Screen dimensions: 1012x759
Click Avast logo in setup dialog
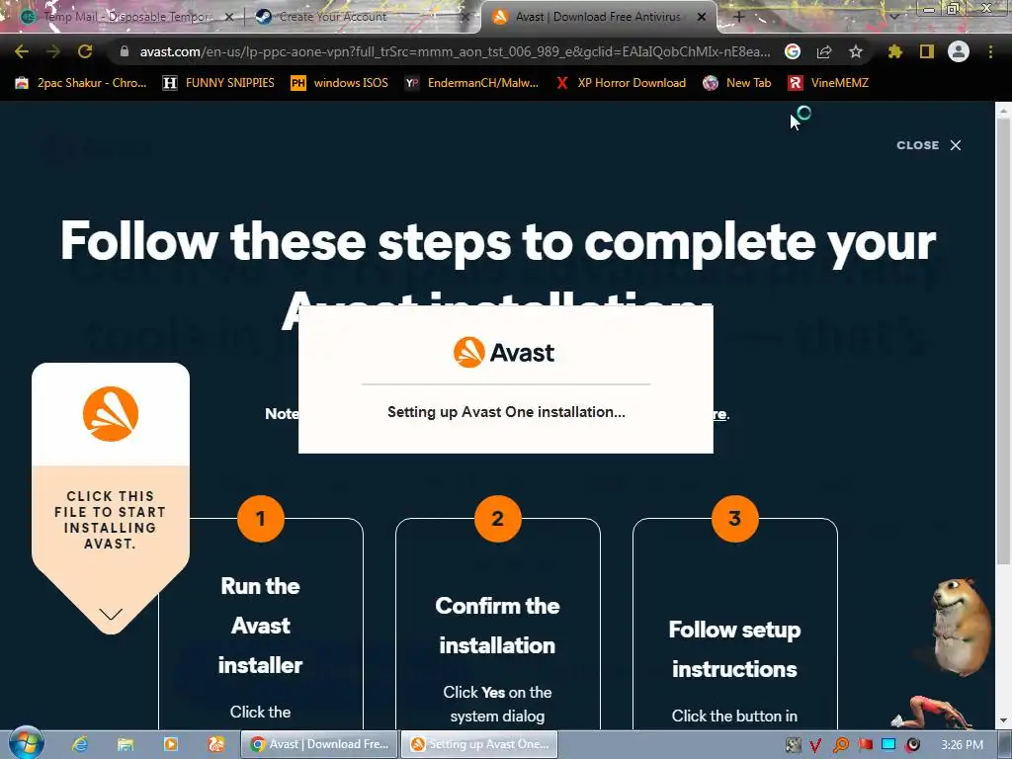coord(504,353)
